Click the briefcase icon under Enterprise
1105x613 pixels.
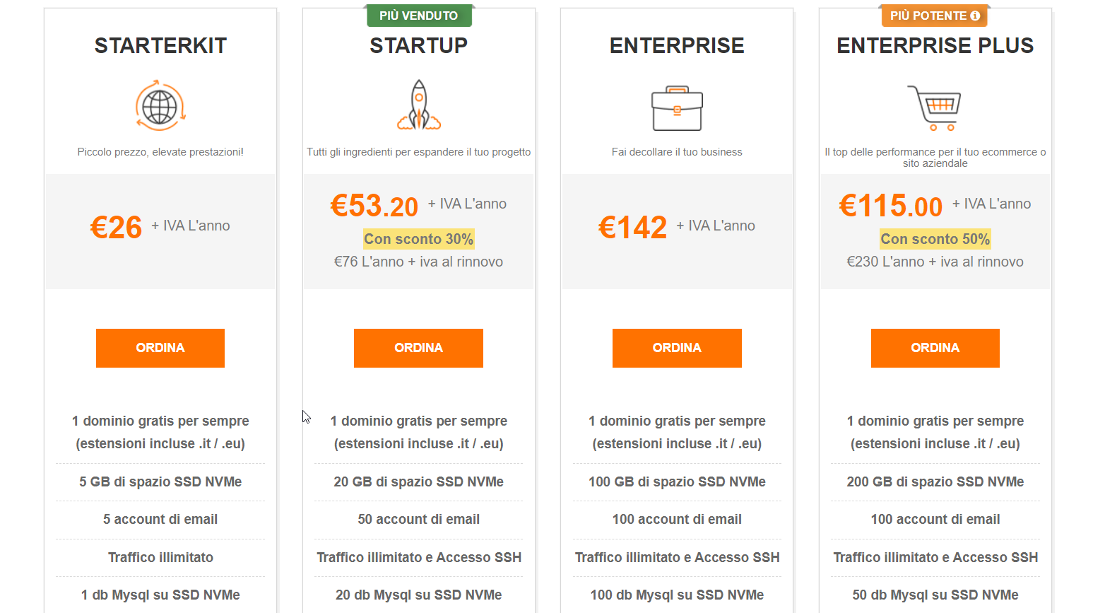pyautogui.click(x=677, y=108)
